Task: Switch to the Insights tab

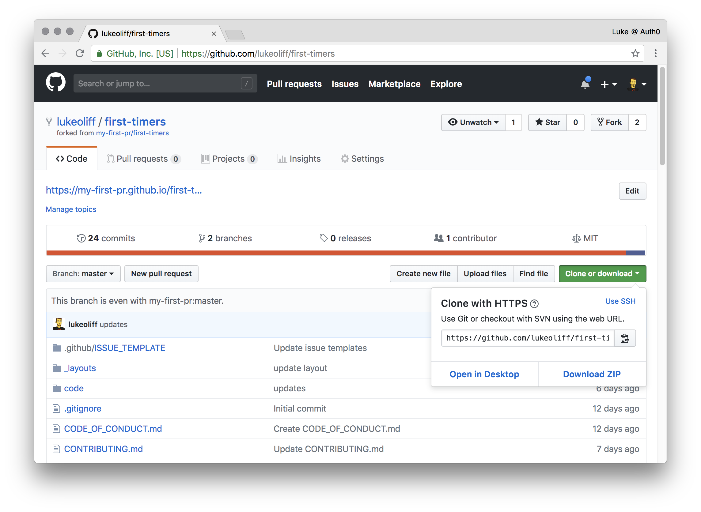Action: (299, 159)
